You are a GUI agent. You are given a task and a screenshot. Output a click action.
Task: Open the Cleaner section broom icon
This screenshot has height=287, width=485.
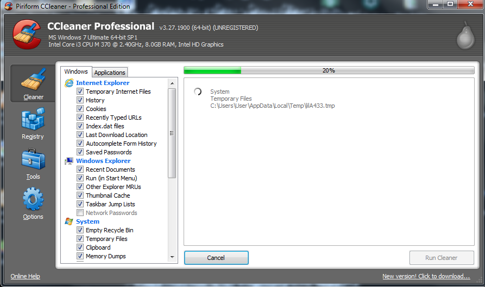tap(34, 80)
